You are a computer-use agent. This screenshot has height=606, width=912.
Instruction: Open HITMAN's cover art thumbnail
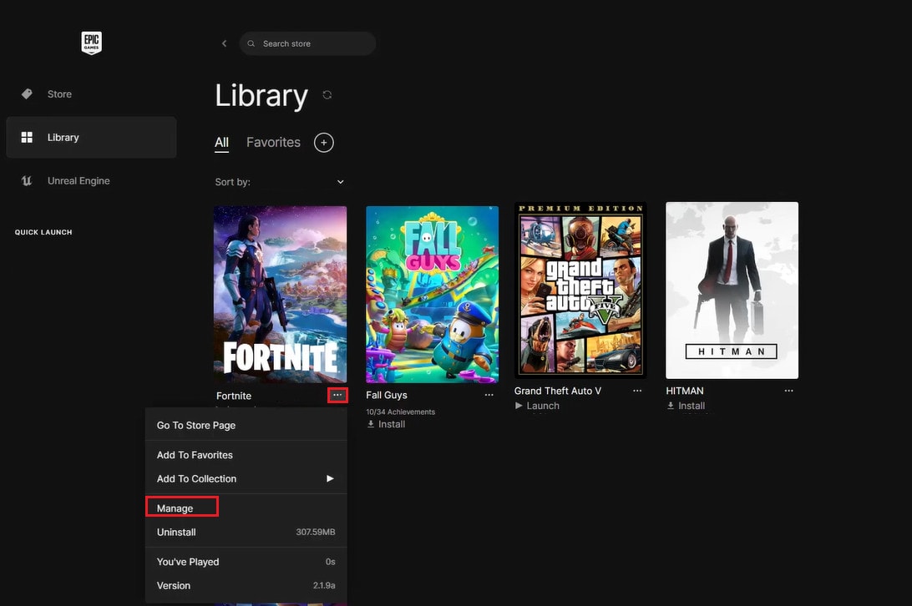[x=731, y=290]
